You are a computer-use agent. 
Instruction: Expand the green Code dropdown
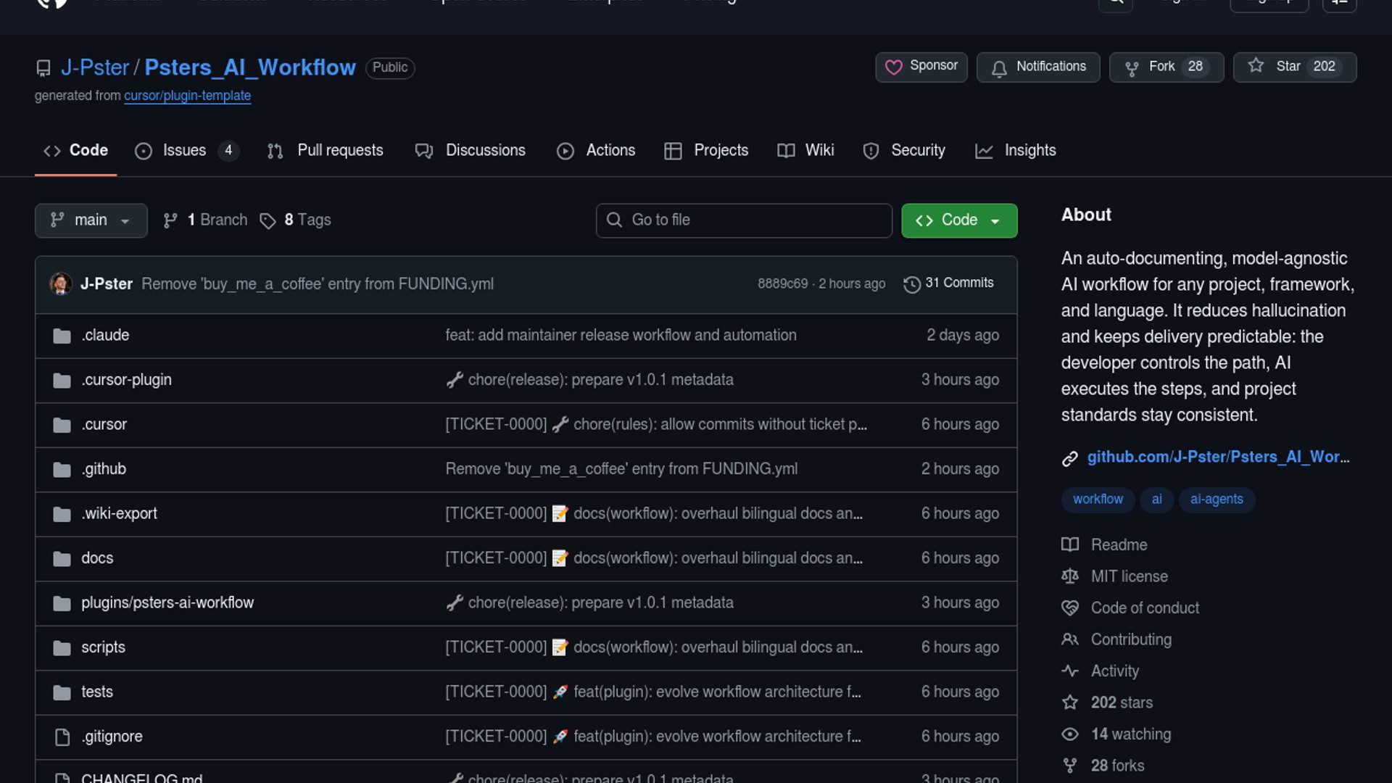tap(958, 220)
